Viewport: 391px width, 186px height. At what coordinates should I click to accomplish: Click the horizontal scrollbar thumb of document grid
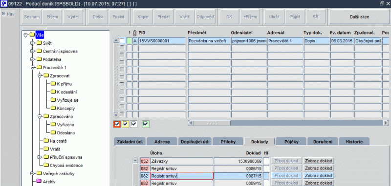click(x=212, y=123)
